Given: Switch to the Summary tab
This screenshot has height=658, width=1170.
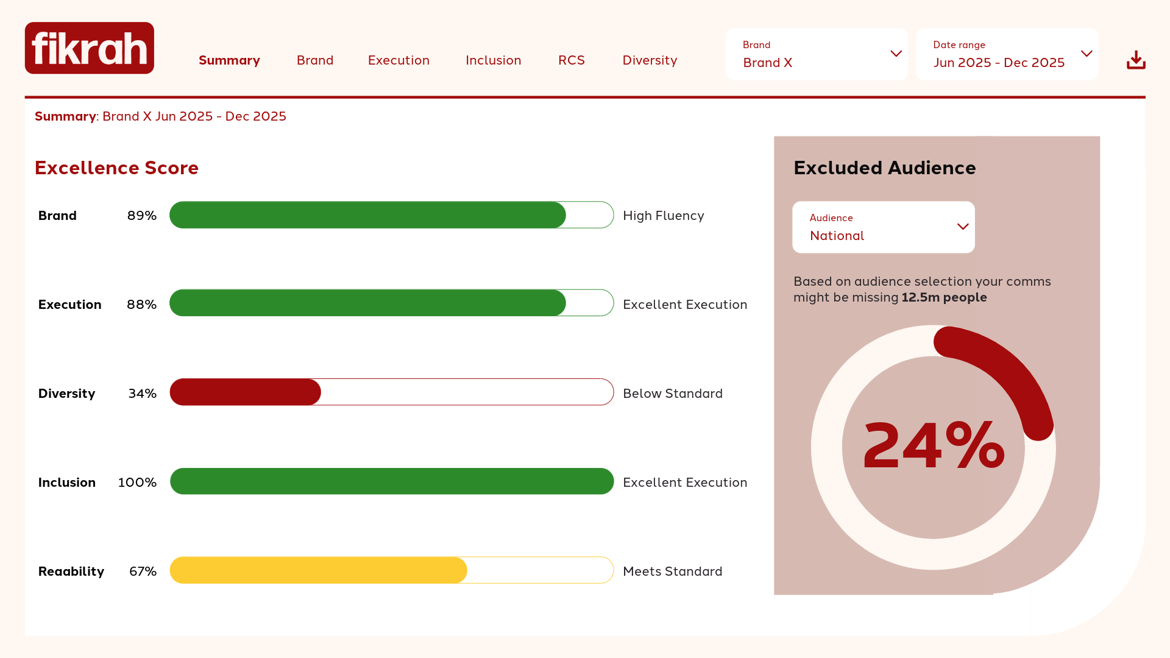Looking at the screenshot, I should click(x=229, y=60).
